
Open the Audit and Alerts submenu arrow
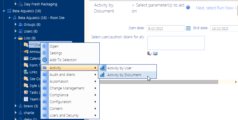[x=95, y=75]
